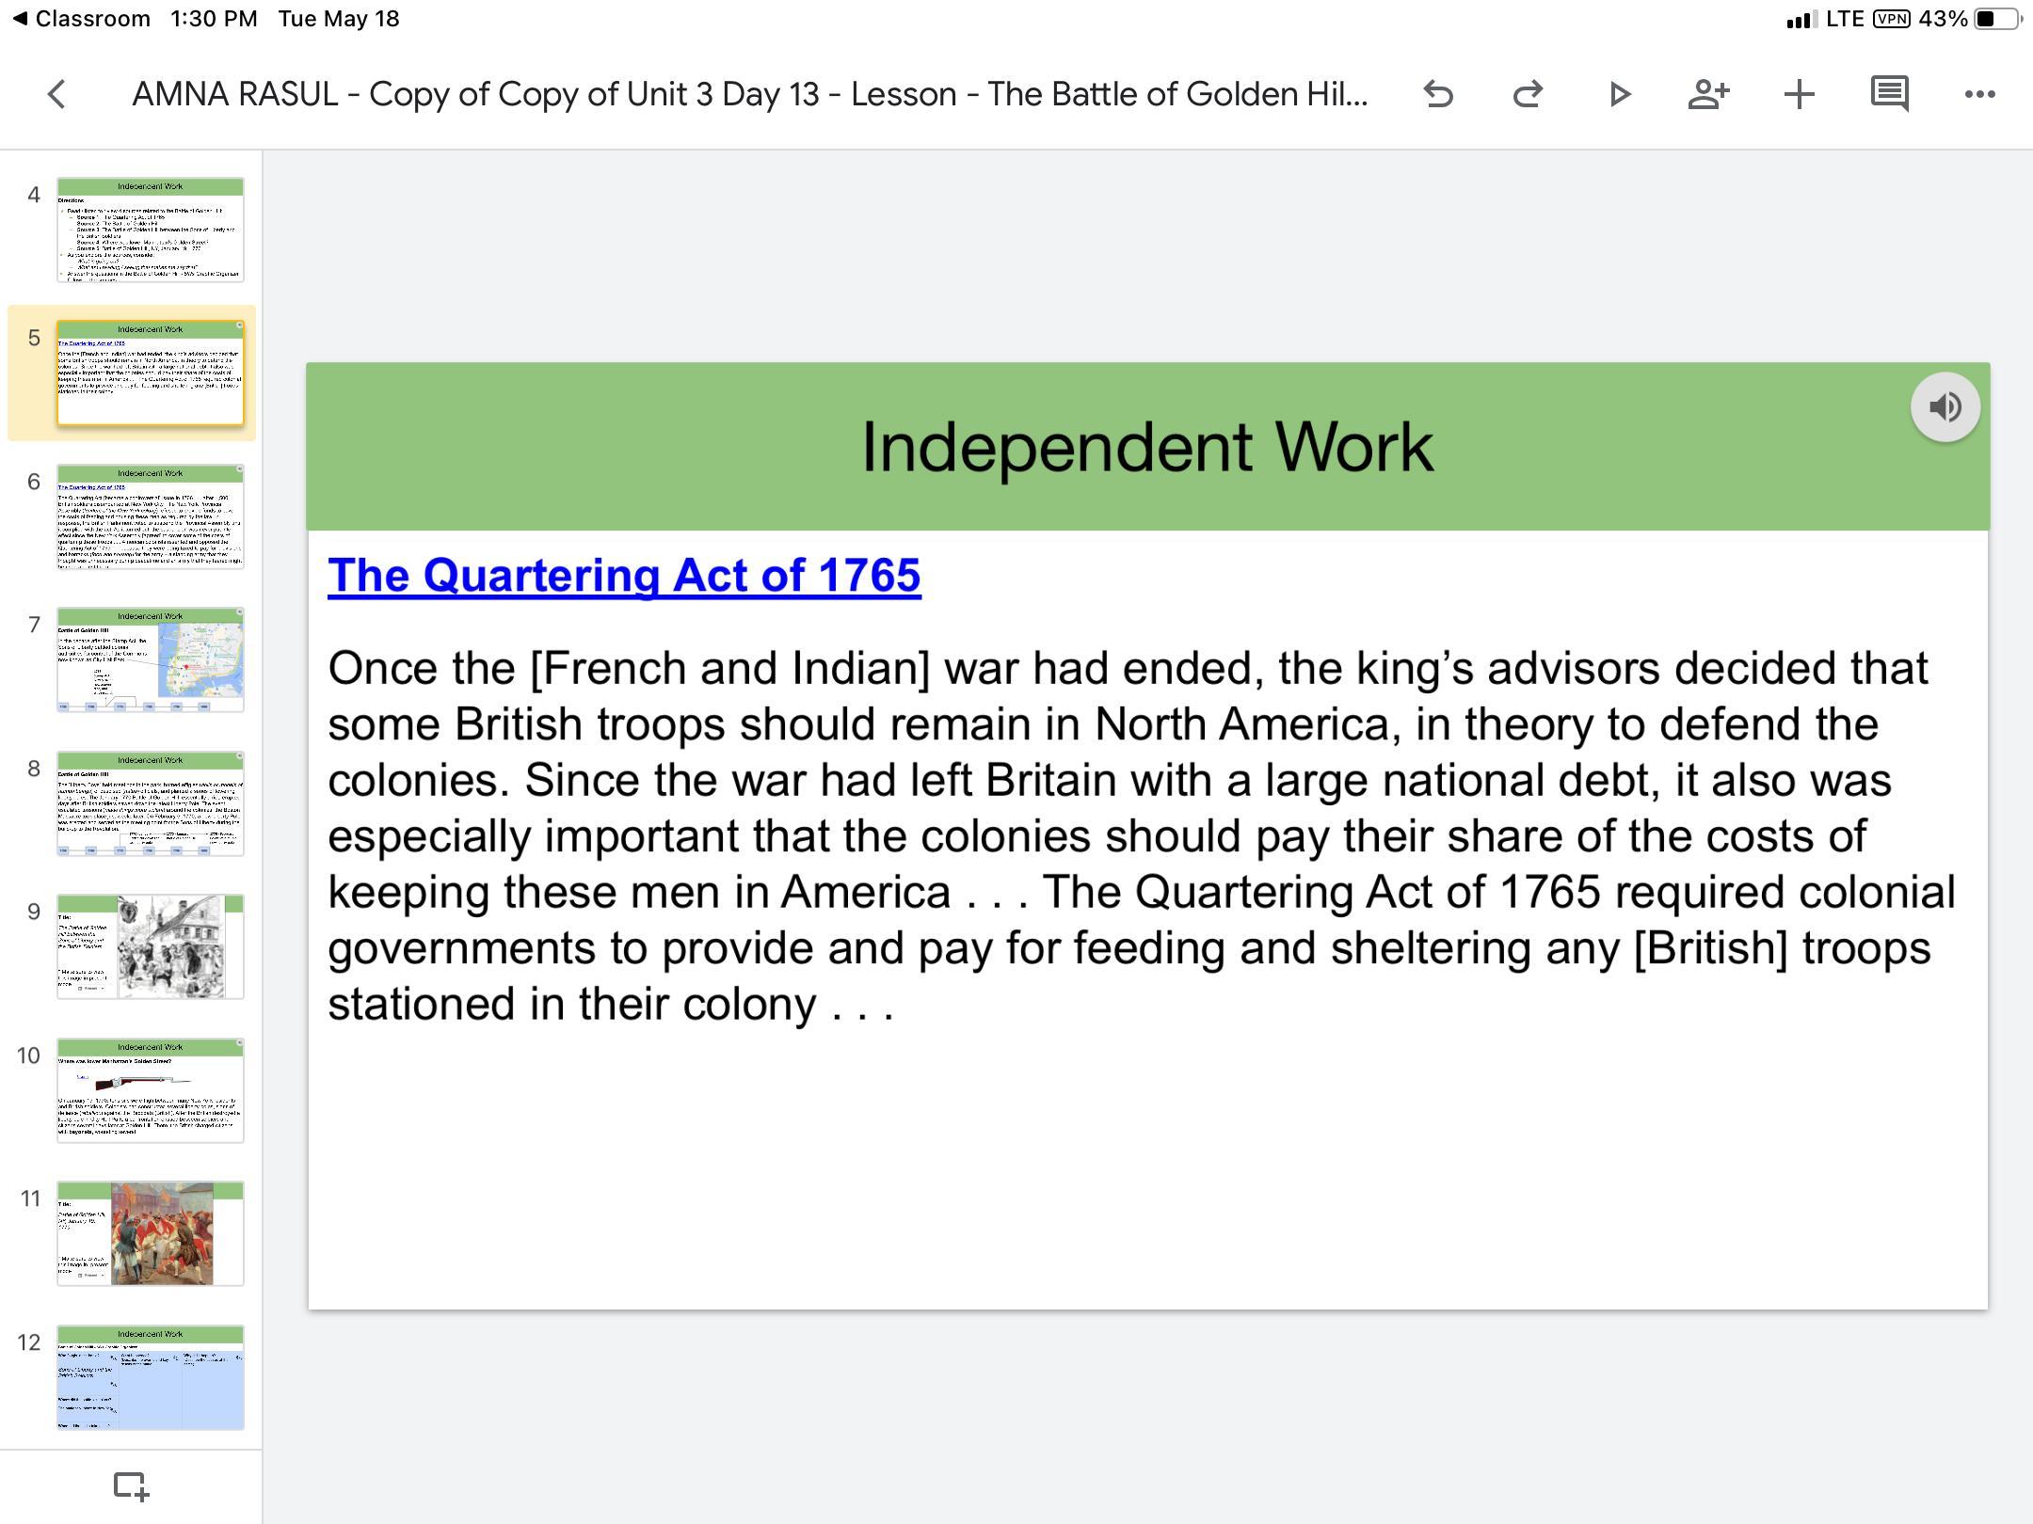2033x1524 pixels.
Task: Start the slideshow with play button
Action: 1619,94
